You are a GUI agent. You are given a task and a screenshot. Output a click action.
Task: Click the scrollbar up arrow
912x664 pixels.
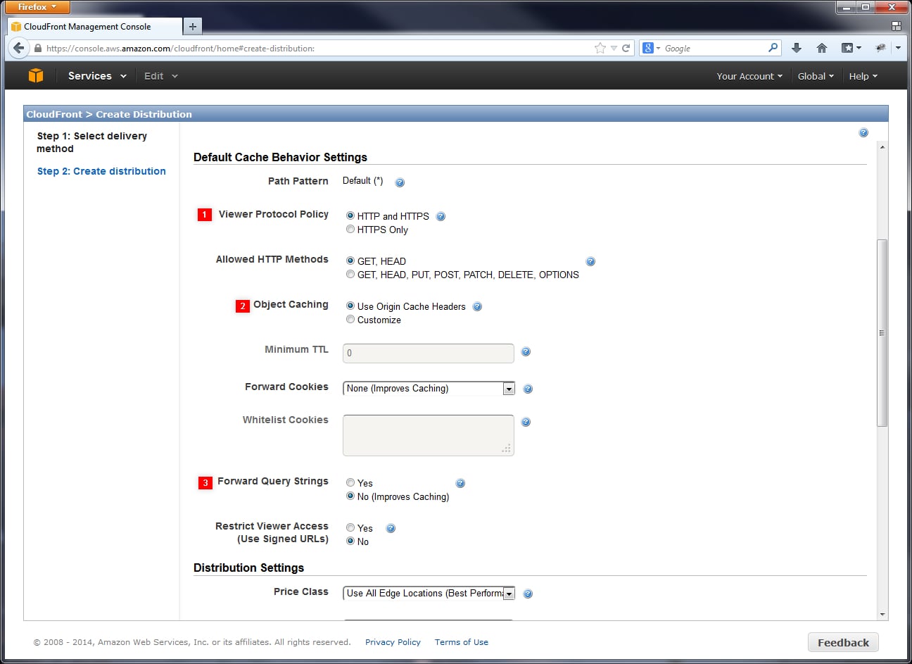coord(882,147)
